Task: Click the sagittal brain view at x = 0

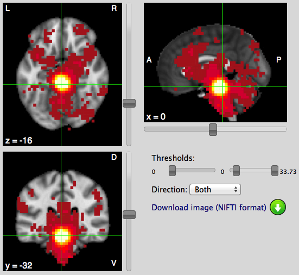Action: click(215, 62)
